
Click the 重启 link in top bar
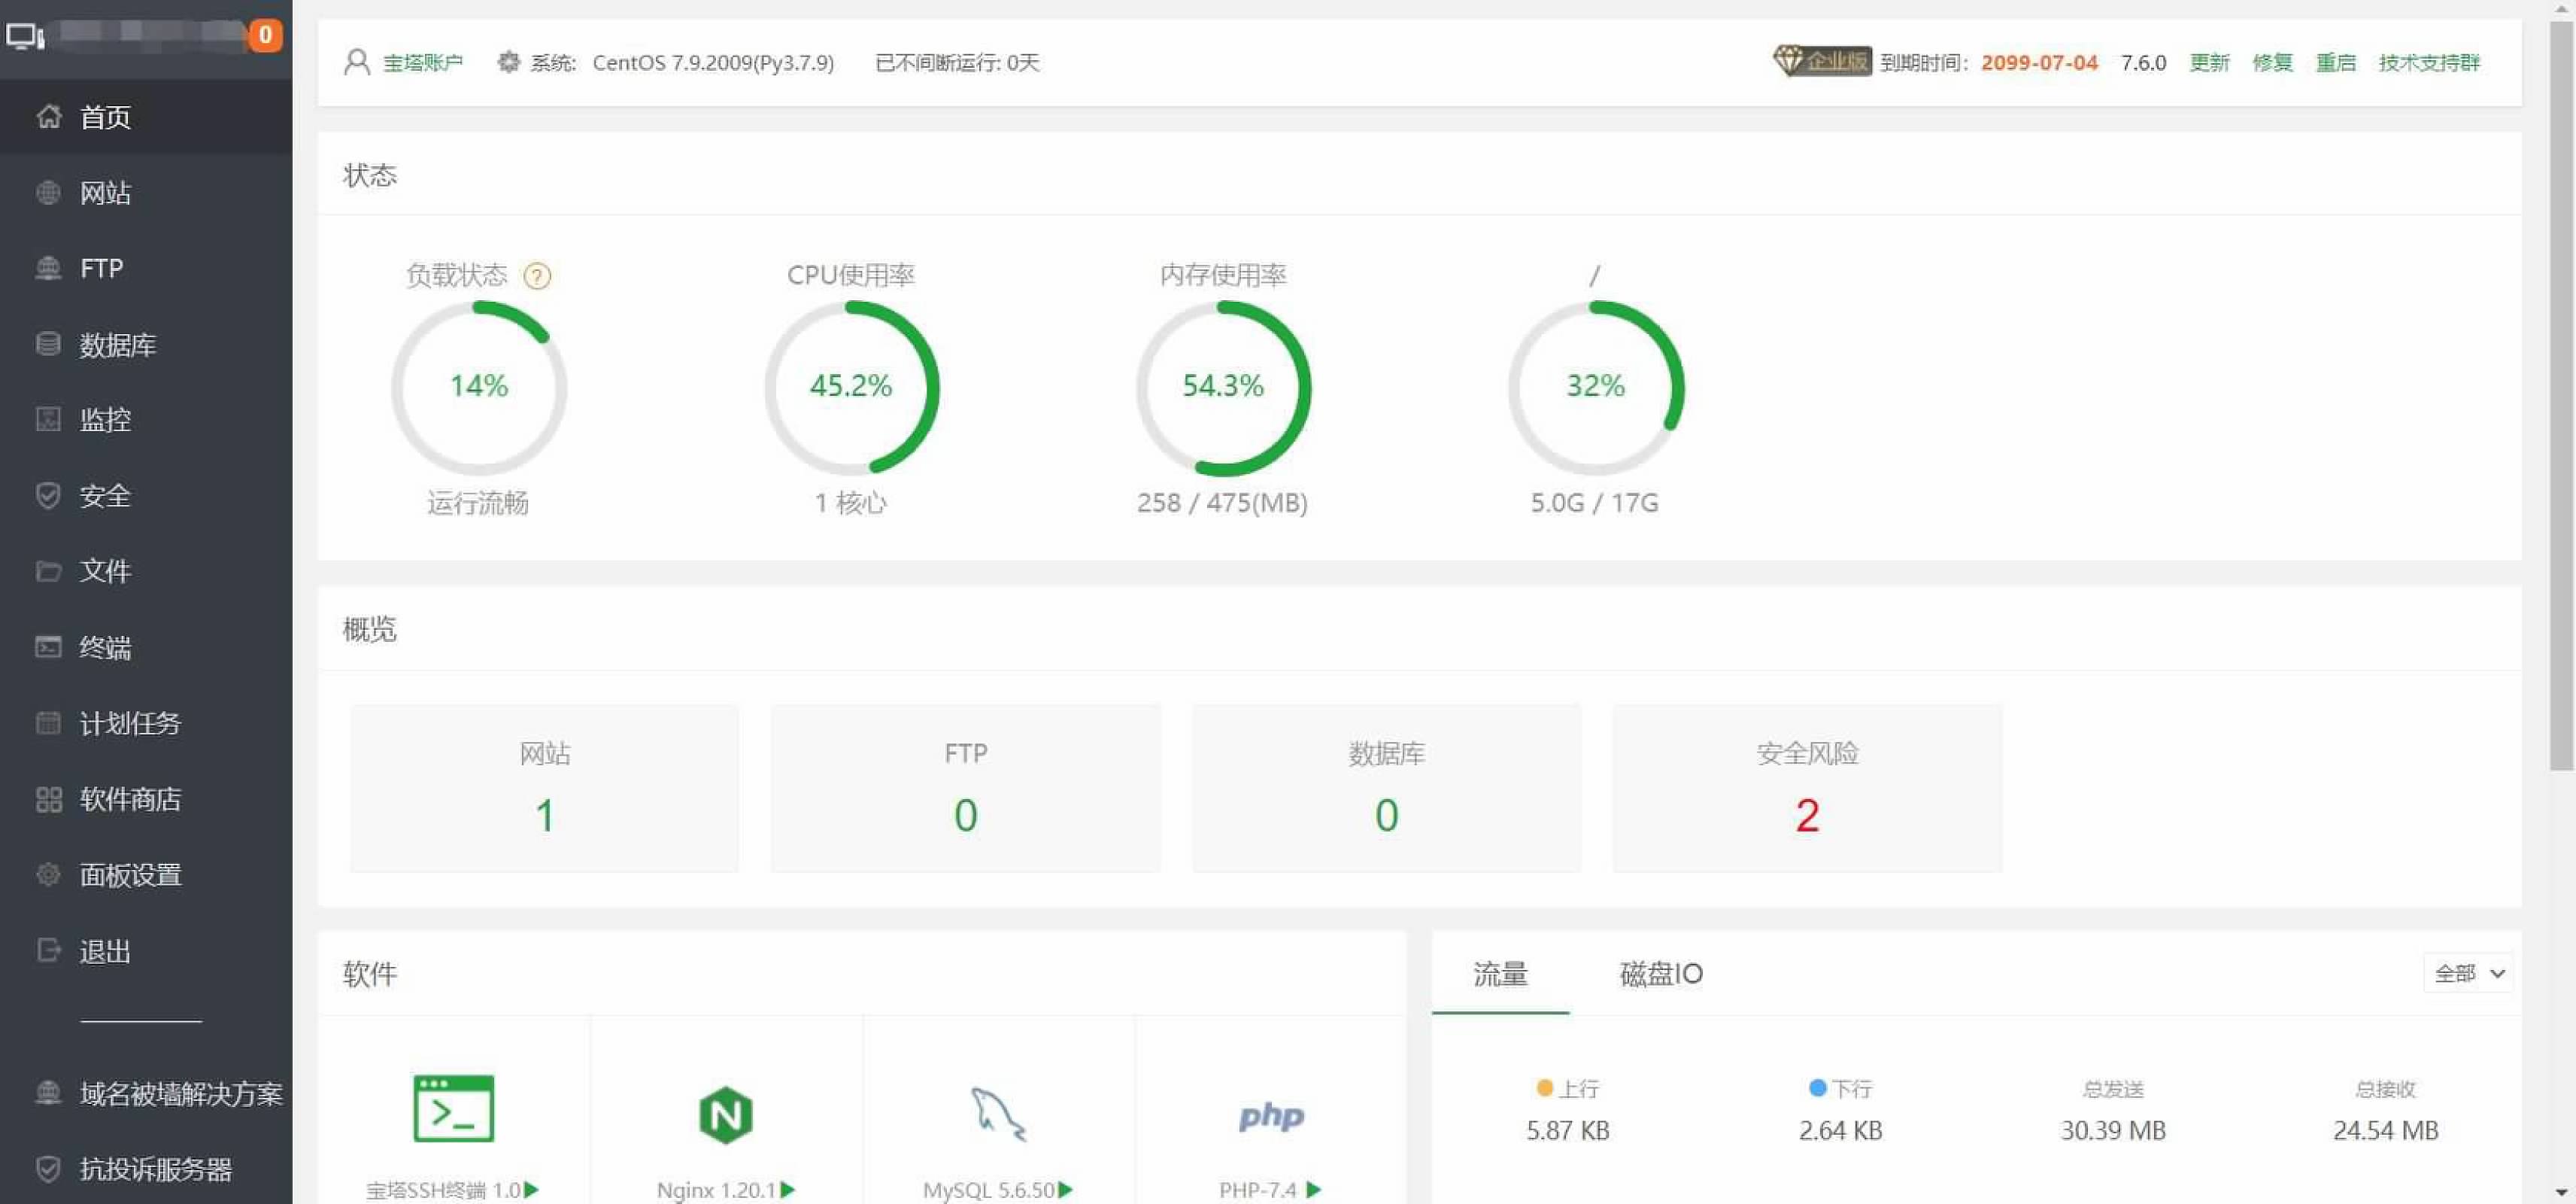click(x=2335, y=62)
